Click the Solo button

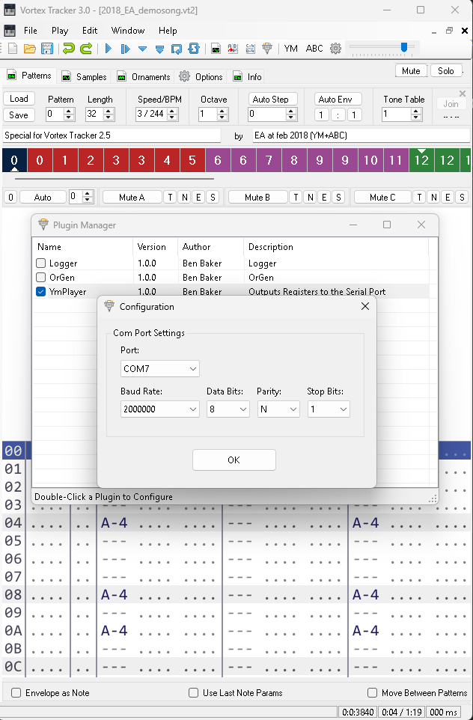point(445,71)
